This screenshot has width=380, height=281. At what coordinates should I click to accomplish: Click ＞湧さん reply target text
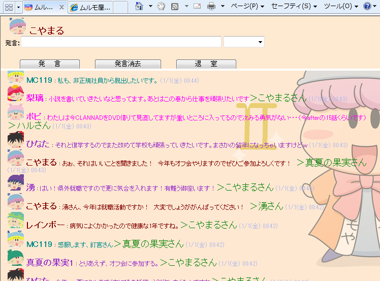coord(267,206)
